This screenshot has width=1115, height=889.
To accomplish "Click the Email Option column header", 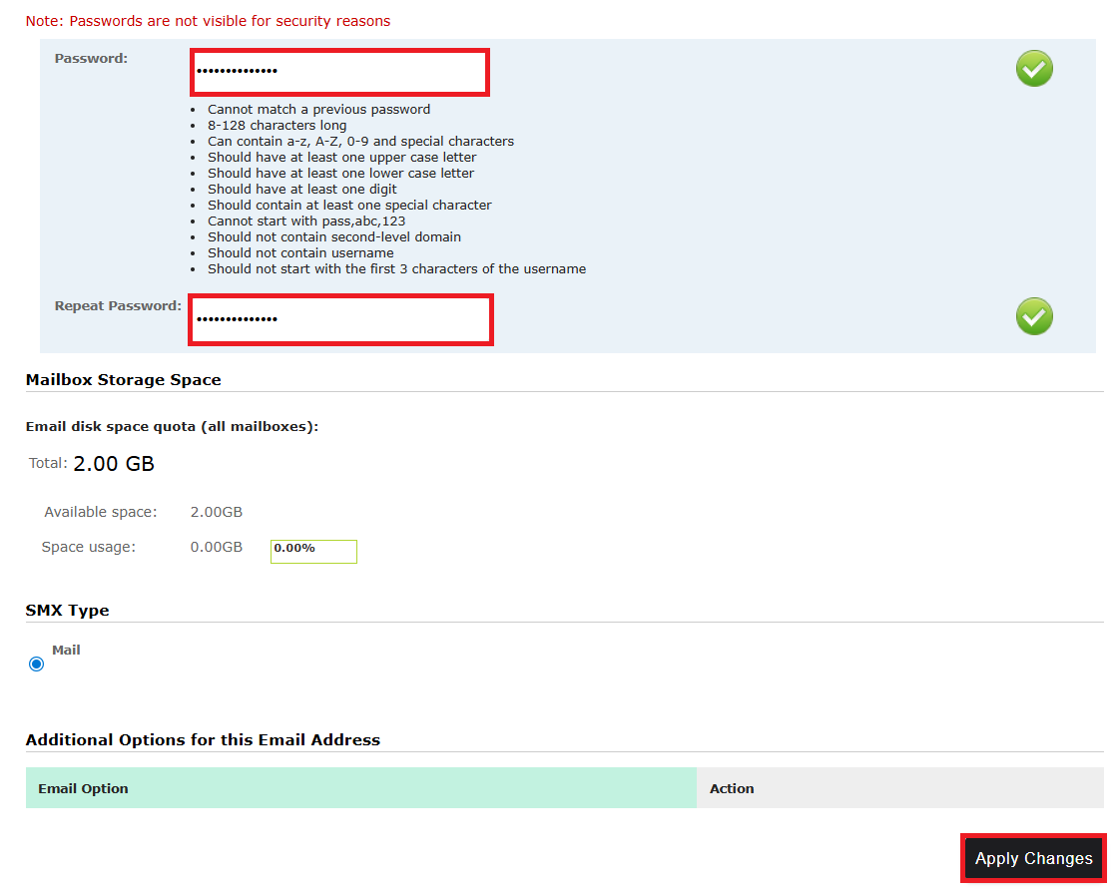I will (84, 788).
